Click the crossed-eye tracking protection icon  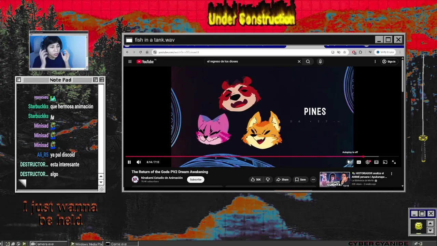coord(339,52)
